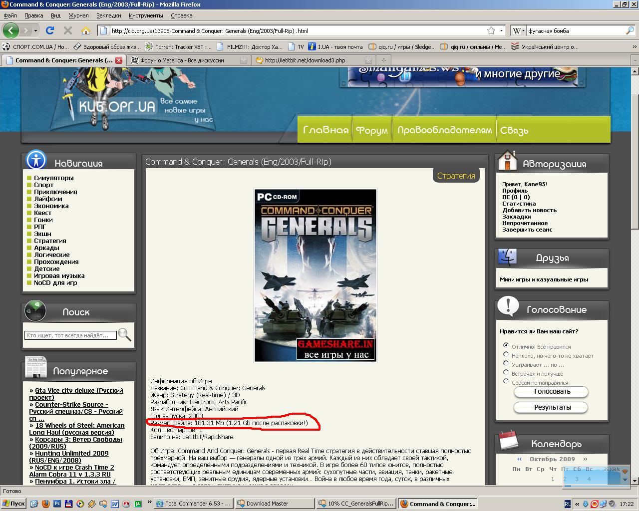Click the site search magnifier under Поиск
This screenshot has height=511, width=639.
(x=125, y=335)
